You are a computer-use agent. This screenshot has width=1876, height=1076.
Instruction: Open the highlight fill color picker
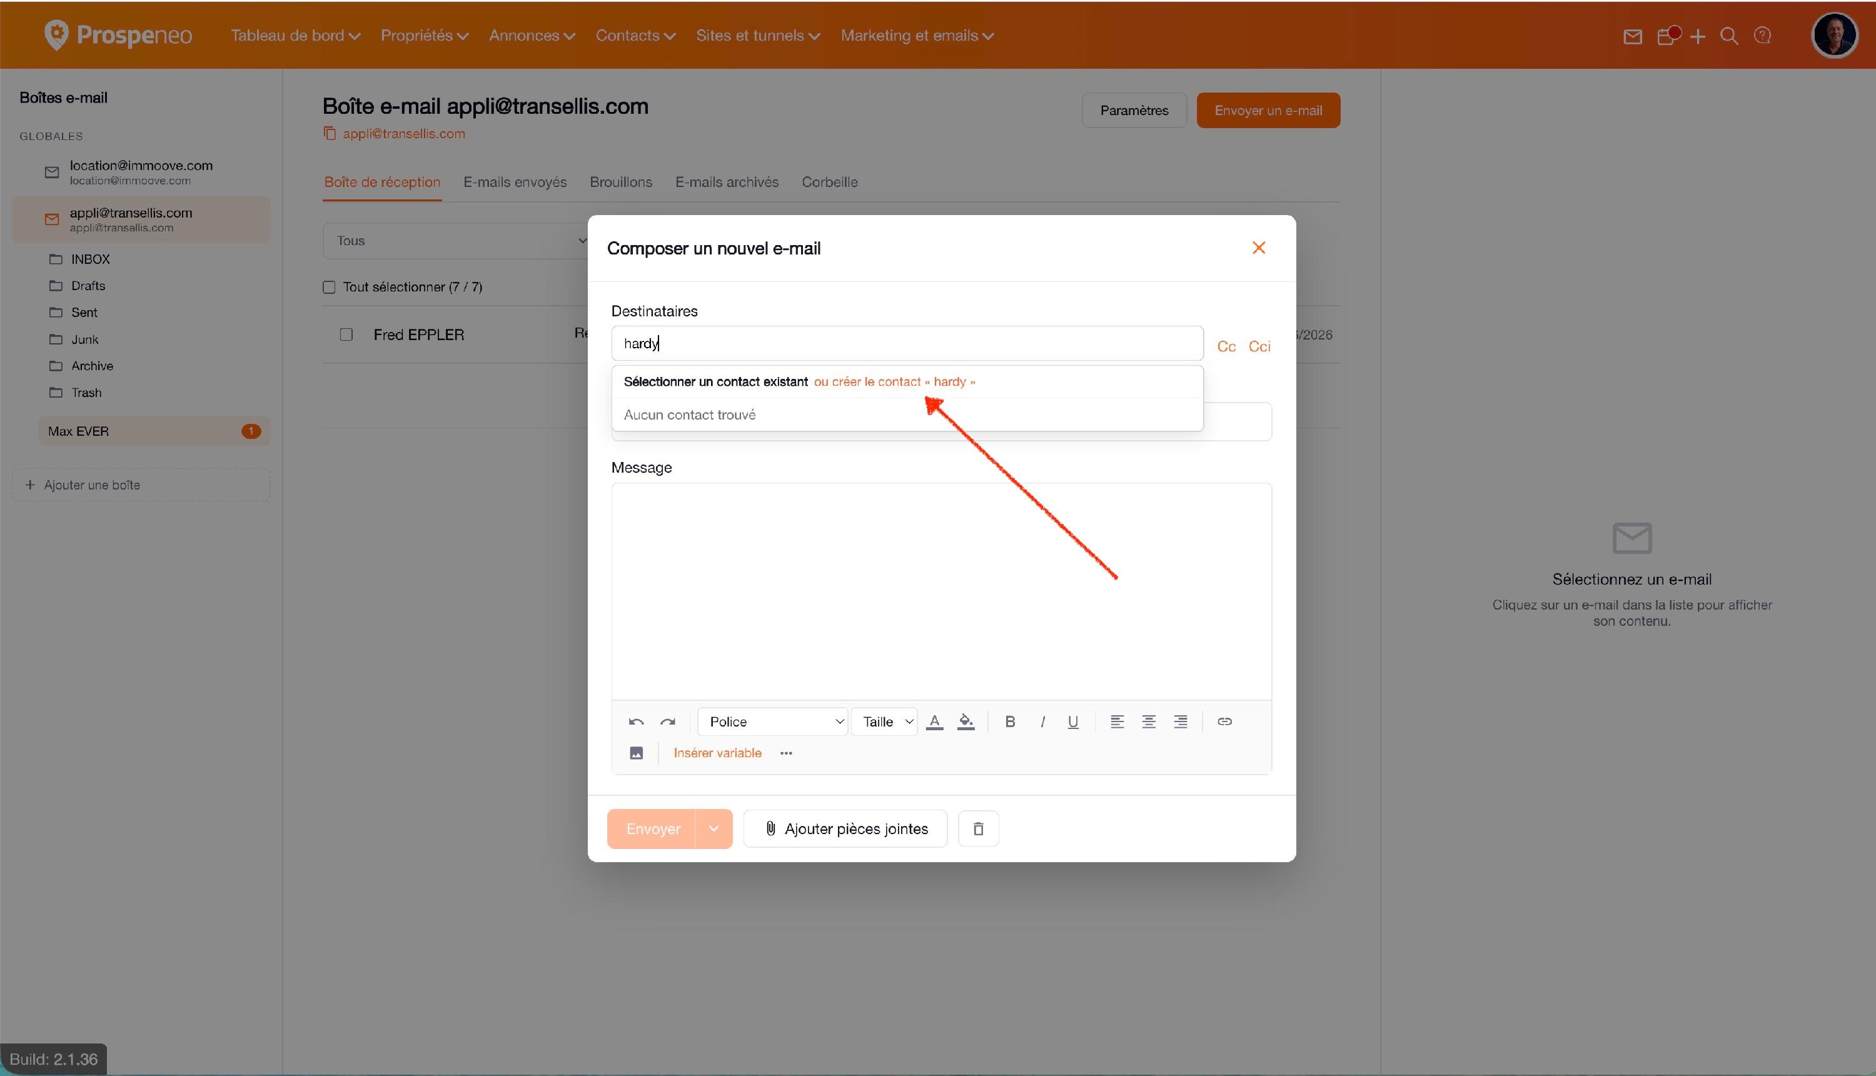tap(966, 722)
